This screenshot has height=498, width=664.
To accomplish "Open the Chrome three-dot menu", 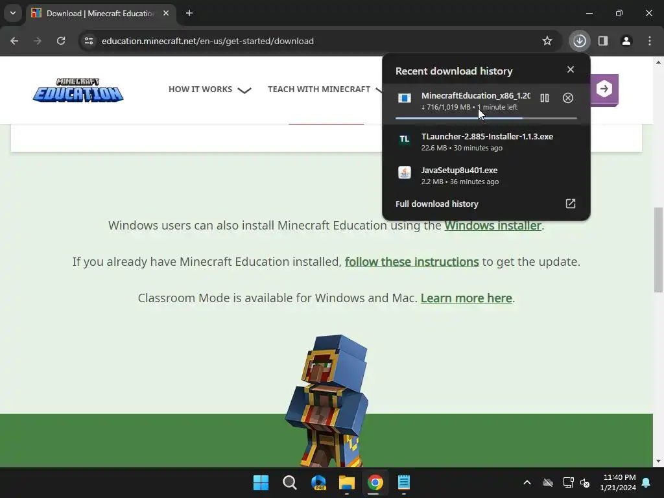I will click(650, 41).
